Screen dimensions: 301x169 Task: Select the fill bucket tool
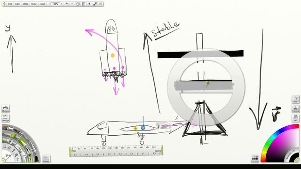(16, 155)
